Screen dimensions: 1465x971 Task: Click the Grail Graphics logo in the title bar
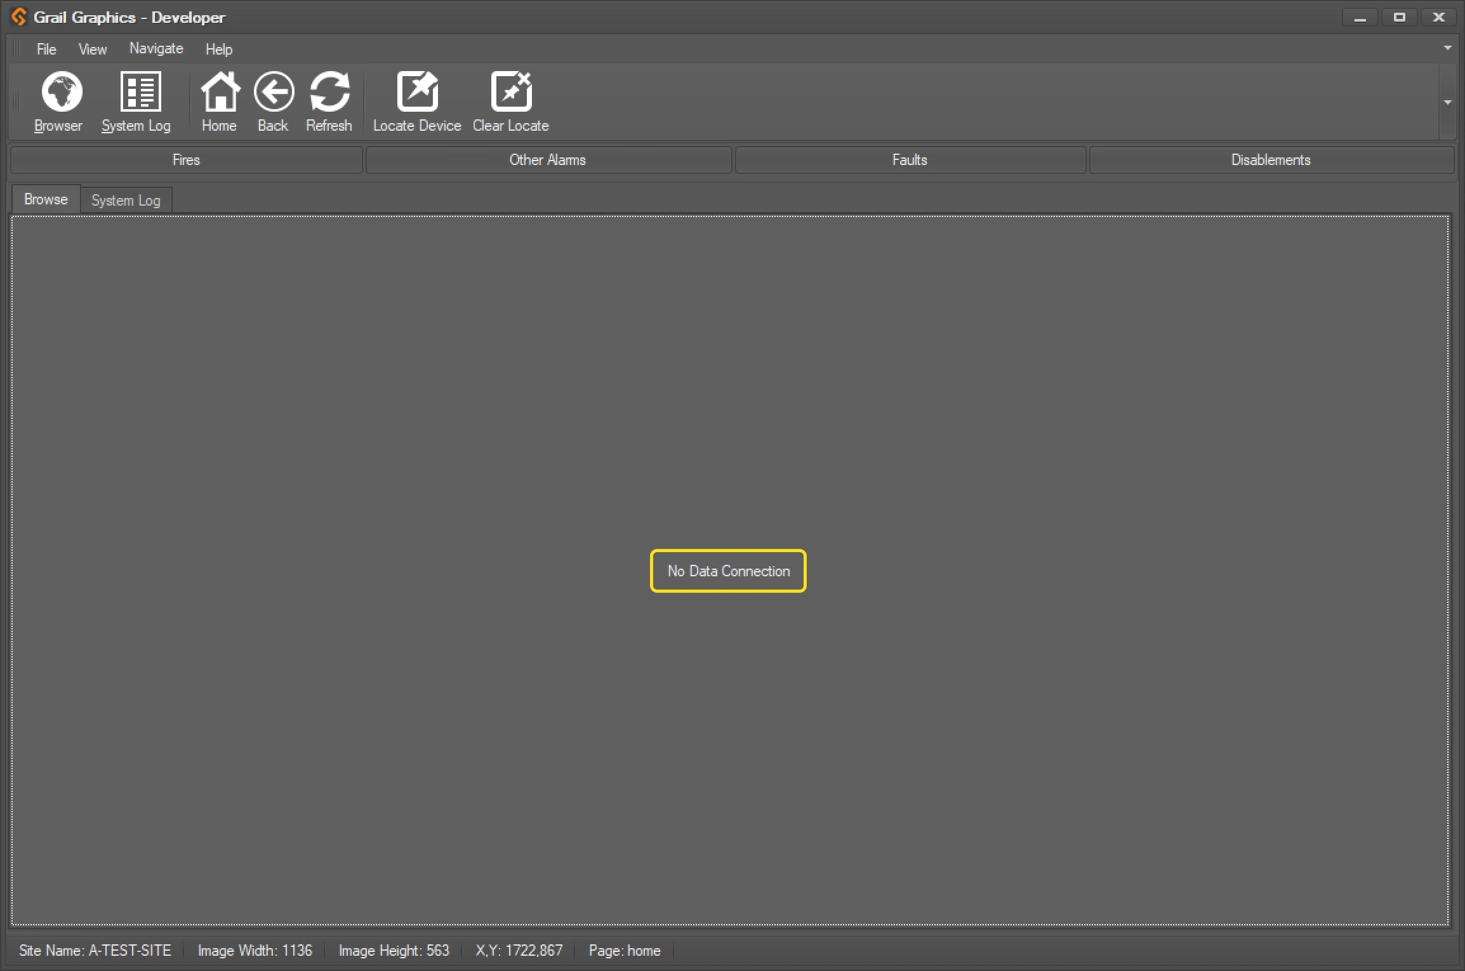point(18,17)
